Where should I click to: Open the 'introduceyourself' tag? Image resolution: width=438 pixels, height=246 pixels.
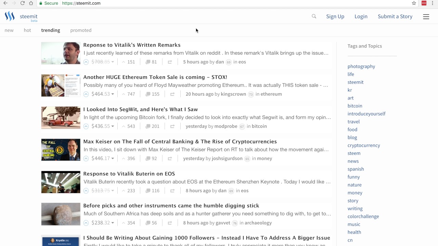coord(366,113)
